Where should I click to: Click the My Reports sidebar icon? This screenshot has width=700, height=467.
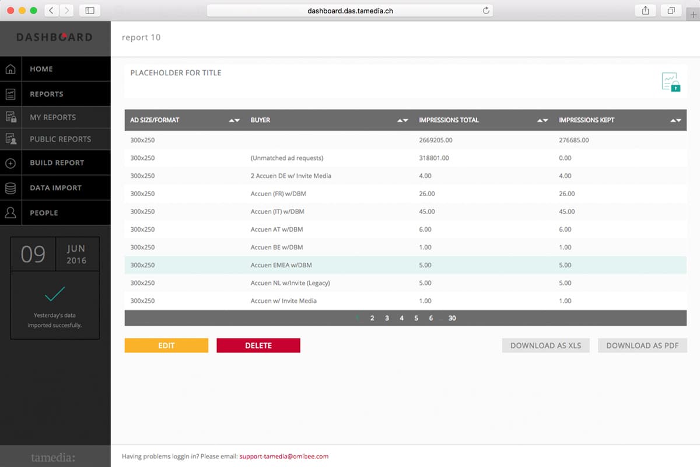pyautogui.click(x=10, y=117)
